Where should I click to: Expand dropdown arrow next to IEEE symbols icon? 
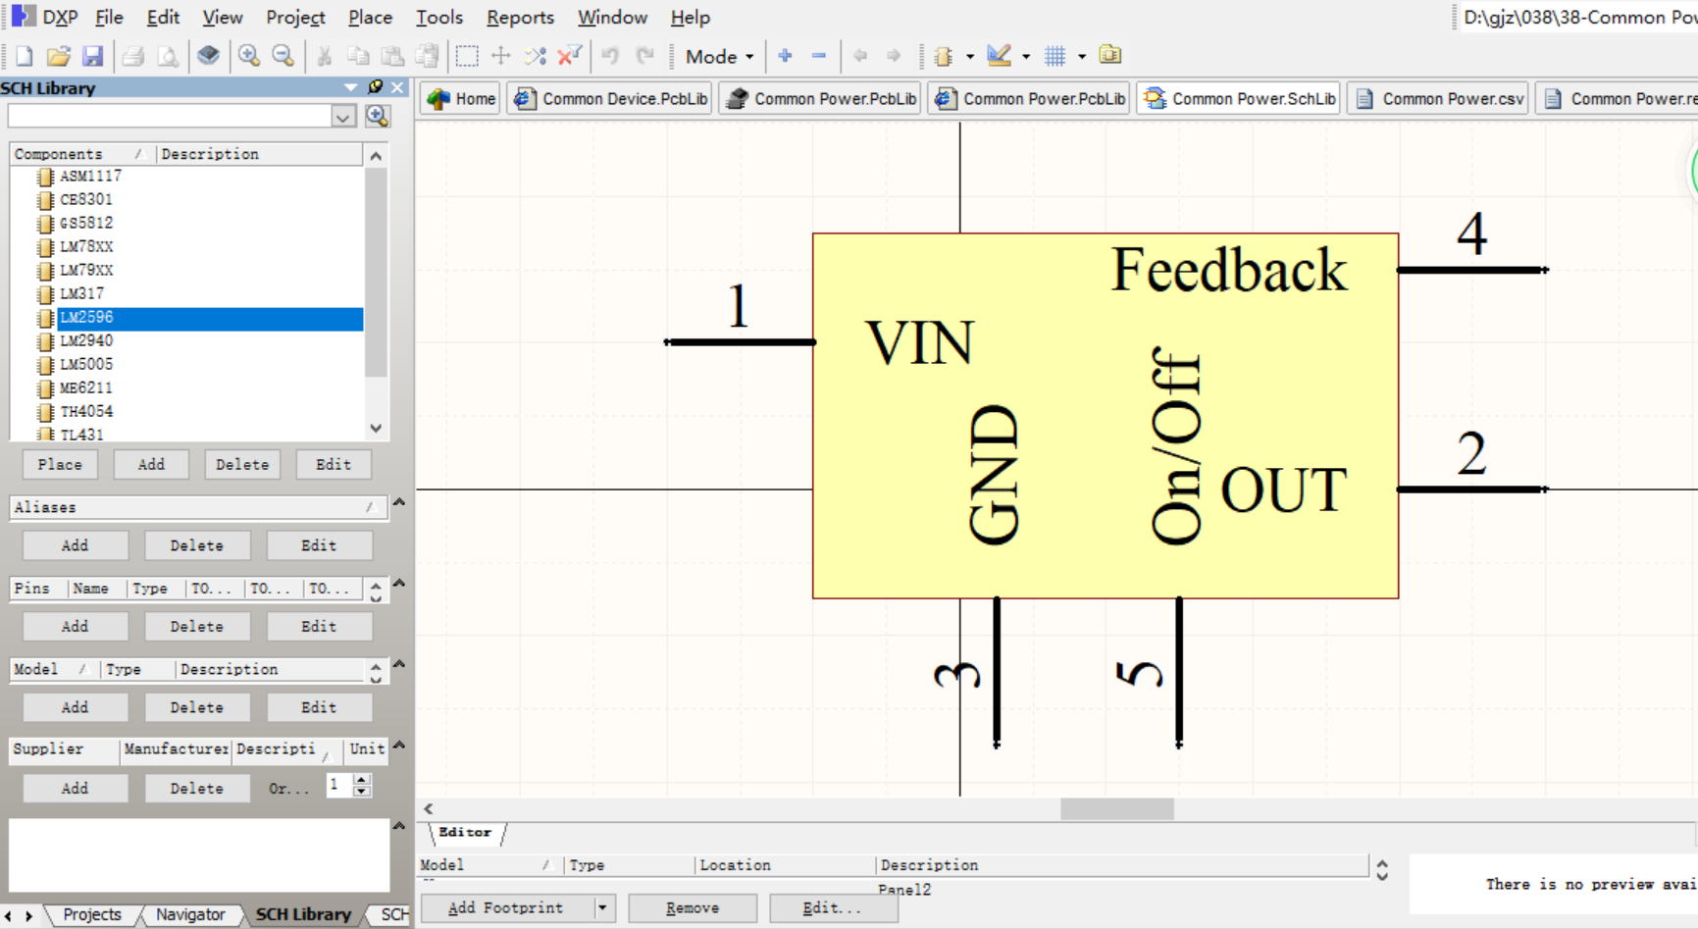point(970,56)
